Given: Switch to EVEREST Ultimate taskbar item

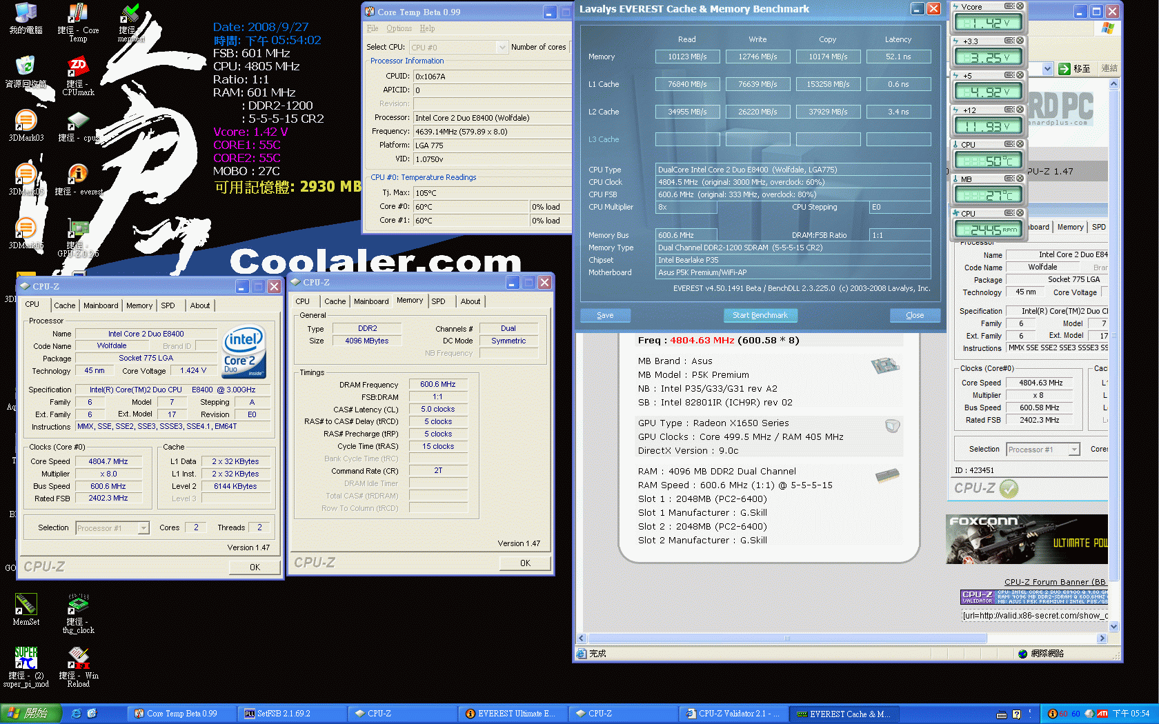Looking at the screenshot, I should (512, 714).
